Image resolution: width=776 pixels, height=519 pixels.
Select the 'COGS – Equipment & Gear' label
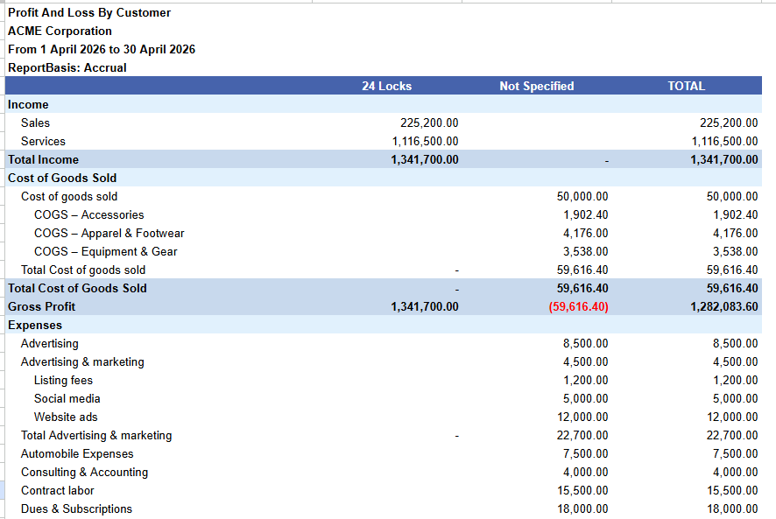(x=105, y=251)
